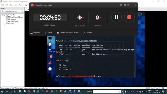Screen dimensions: 167x94
Task: Click Prendre une capture d'écran
Action: 68,33
